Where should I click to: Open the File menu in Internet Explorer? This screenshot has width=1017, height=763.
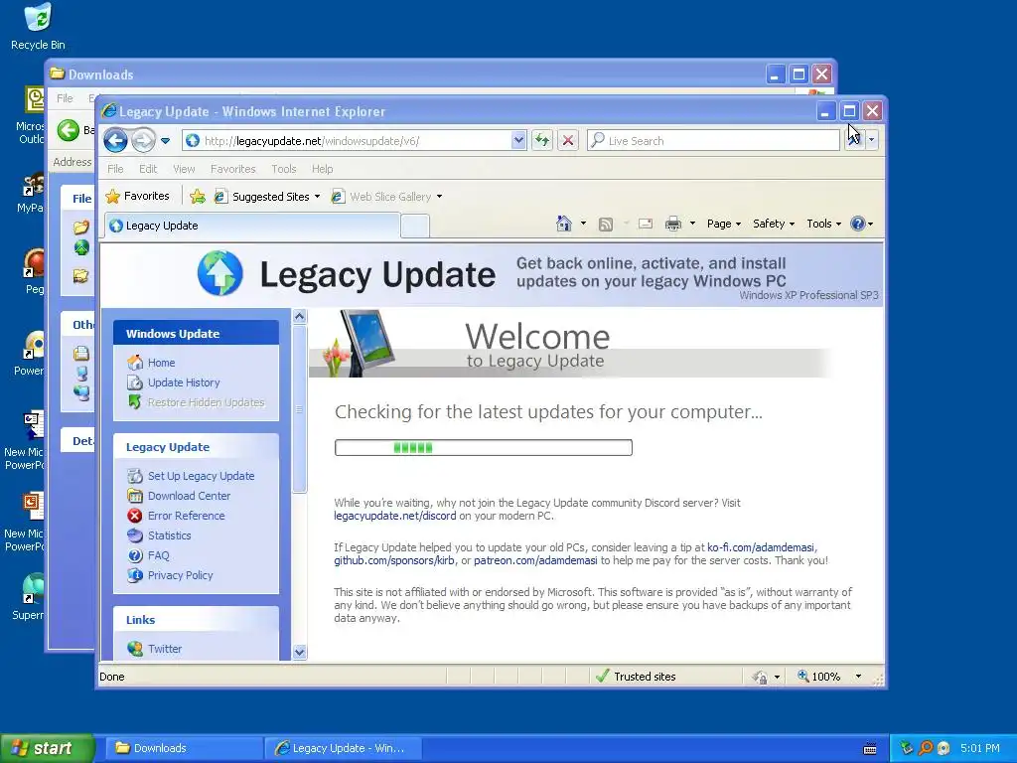(x=115, y=169)
